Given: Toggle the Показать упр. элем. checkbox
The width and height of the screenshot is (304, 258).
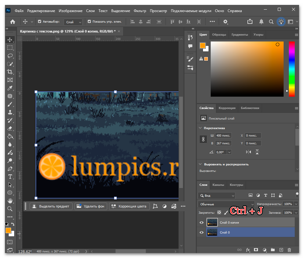Looking at the screenshot, I should [89, 22].
